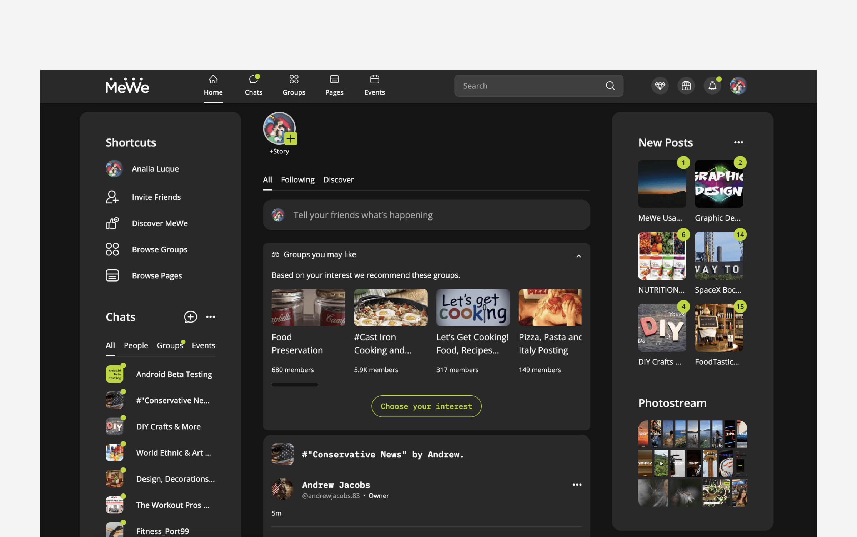Open New Posts options menu
Viewport: 857px width, 537px height.
[x=738, y=142]
